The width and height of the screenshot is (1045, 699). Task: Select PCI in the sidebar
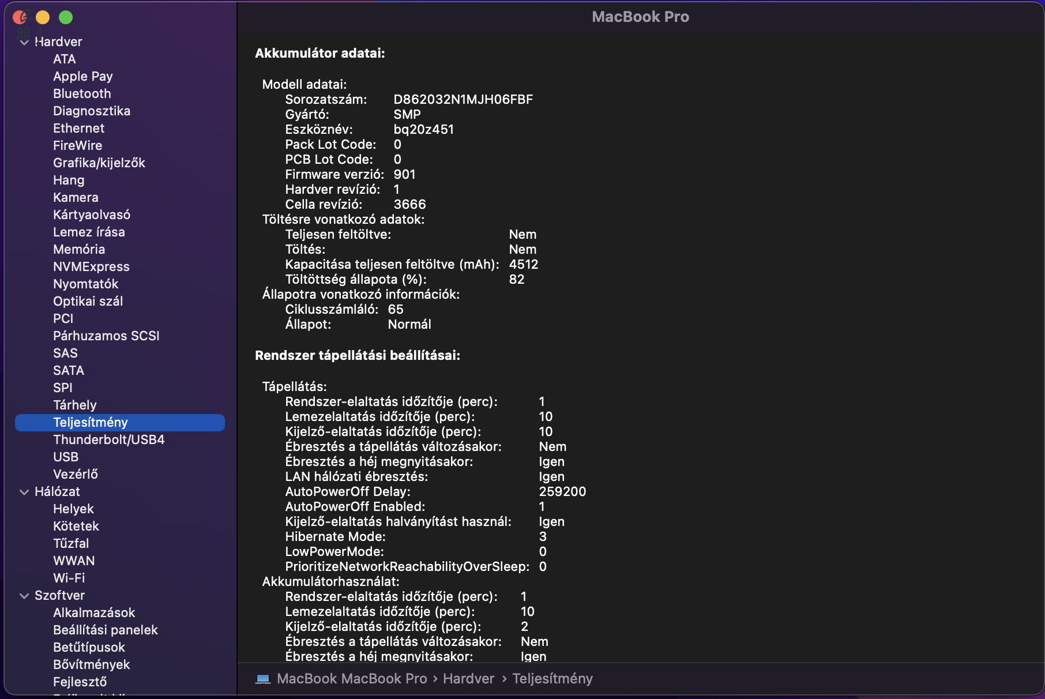pos(63,318)
